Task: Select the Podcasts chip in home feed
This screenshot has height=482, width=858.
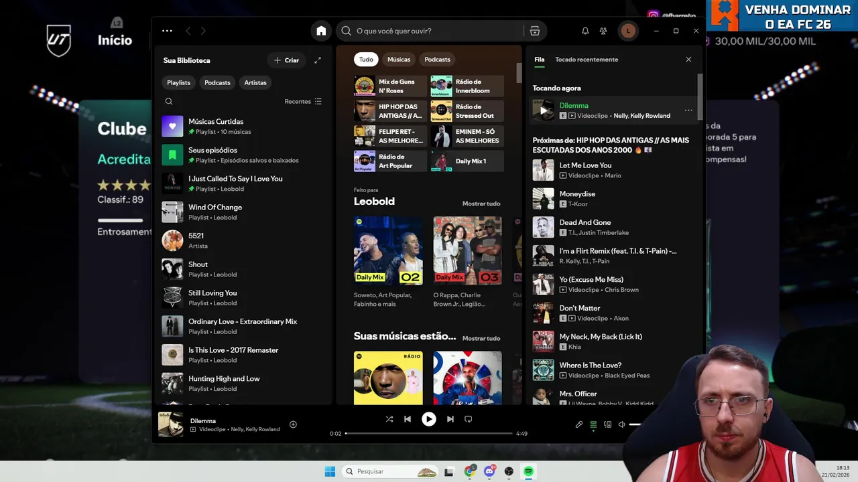Action: (437, 60)
